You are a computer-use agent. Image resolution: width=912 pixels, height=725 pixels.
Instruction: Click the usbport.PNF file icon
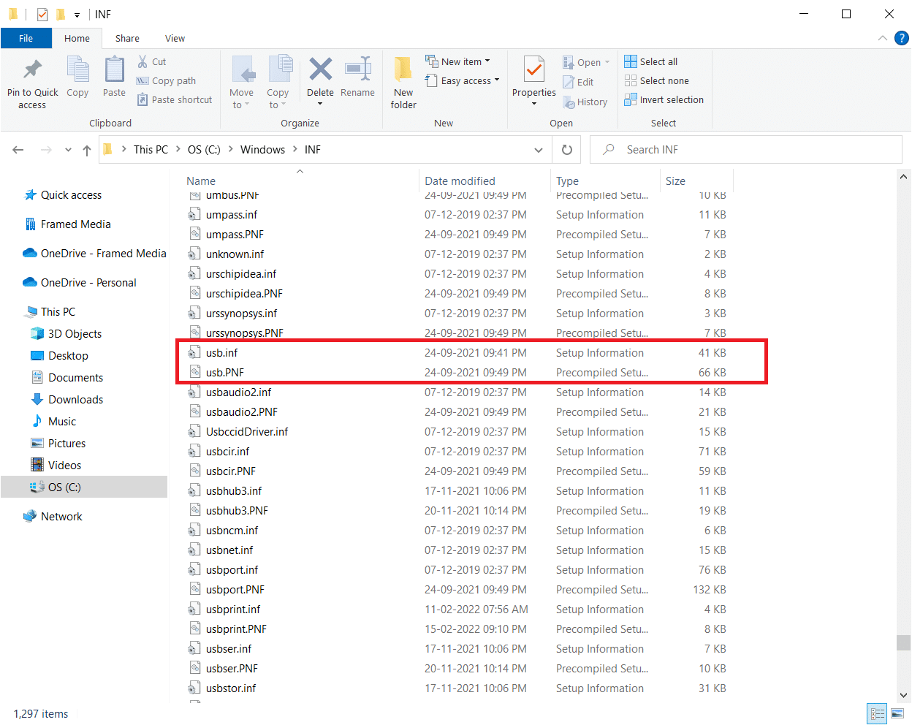(194, 589)
